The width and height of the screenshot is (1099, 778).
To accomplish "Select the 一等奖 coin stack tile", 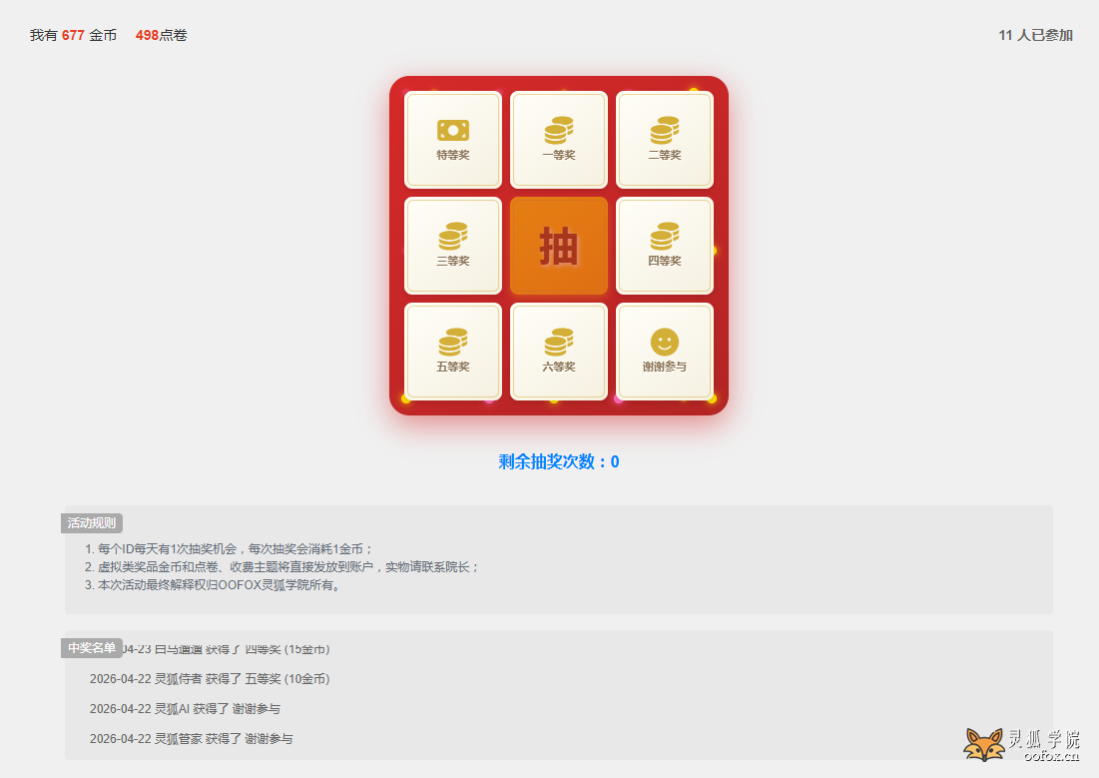I will click(559, 140).
